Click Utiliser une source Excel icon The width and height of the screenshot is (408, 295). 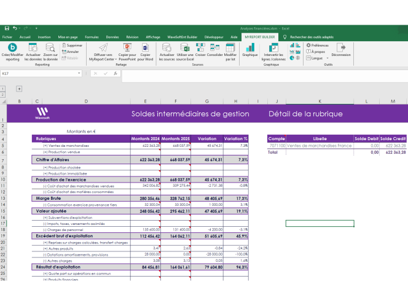point(185,47)
